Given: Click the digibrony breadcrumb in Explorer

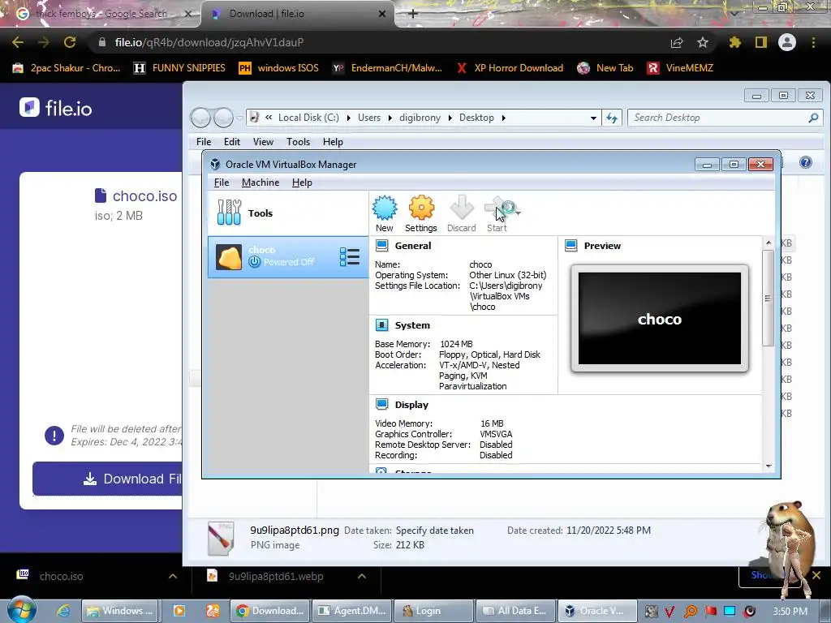Looking at the screenshot, I should coord(420,118).
